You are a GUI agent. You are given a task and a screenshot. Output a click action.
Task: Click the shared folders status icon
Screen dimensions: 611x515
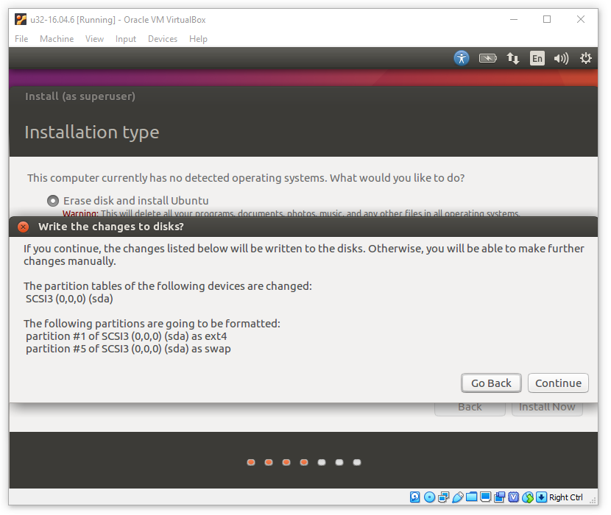coord(472,497)
